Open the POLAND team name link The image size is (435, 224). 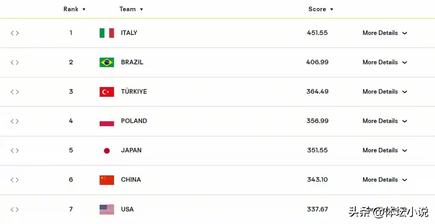click(134, 121)
